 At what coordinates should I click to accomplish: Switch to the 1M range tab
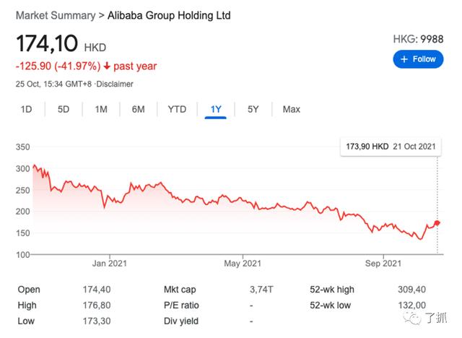[101, 109]
